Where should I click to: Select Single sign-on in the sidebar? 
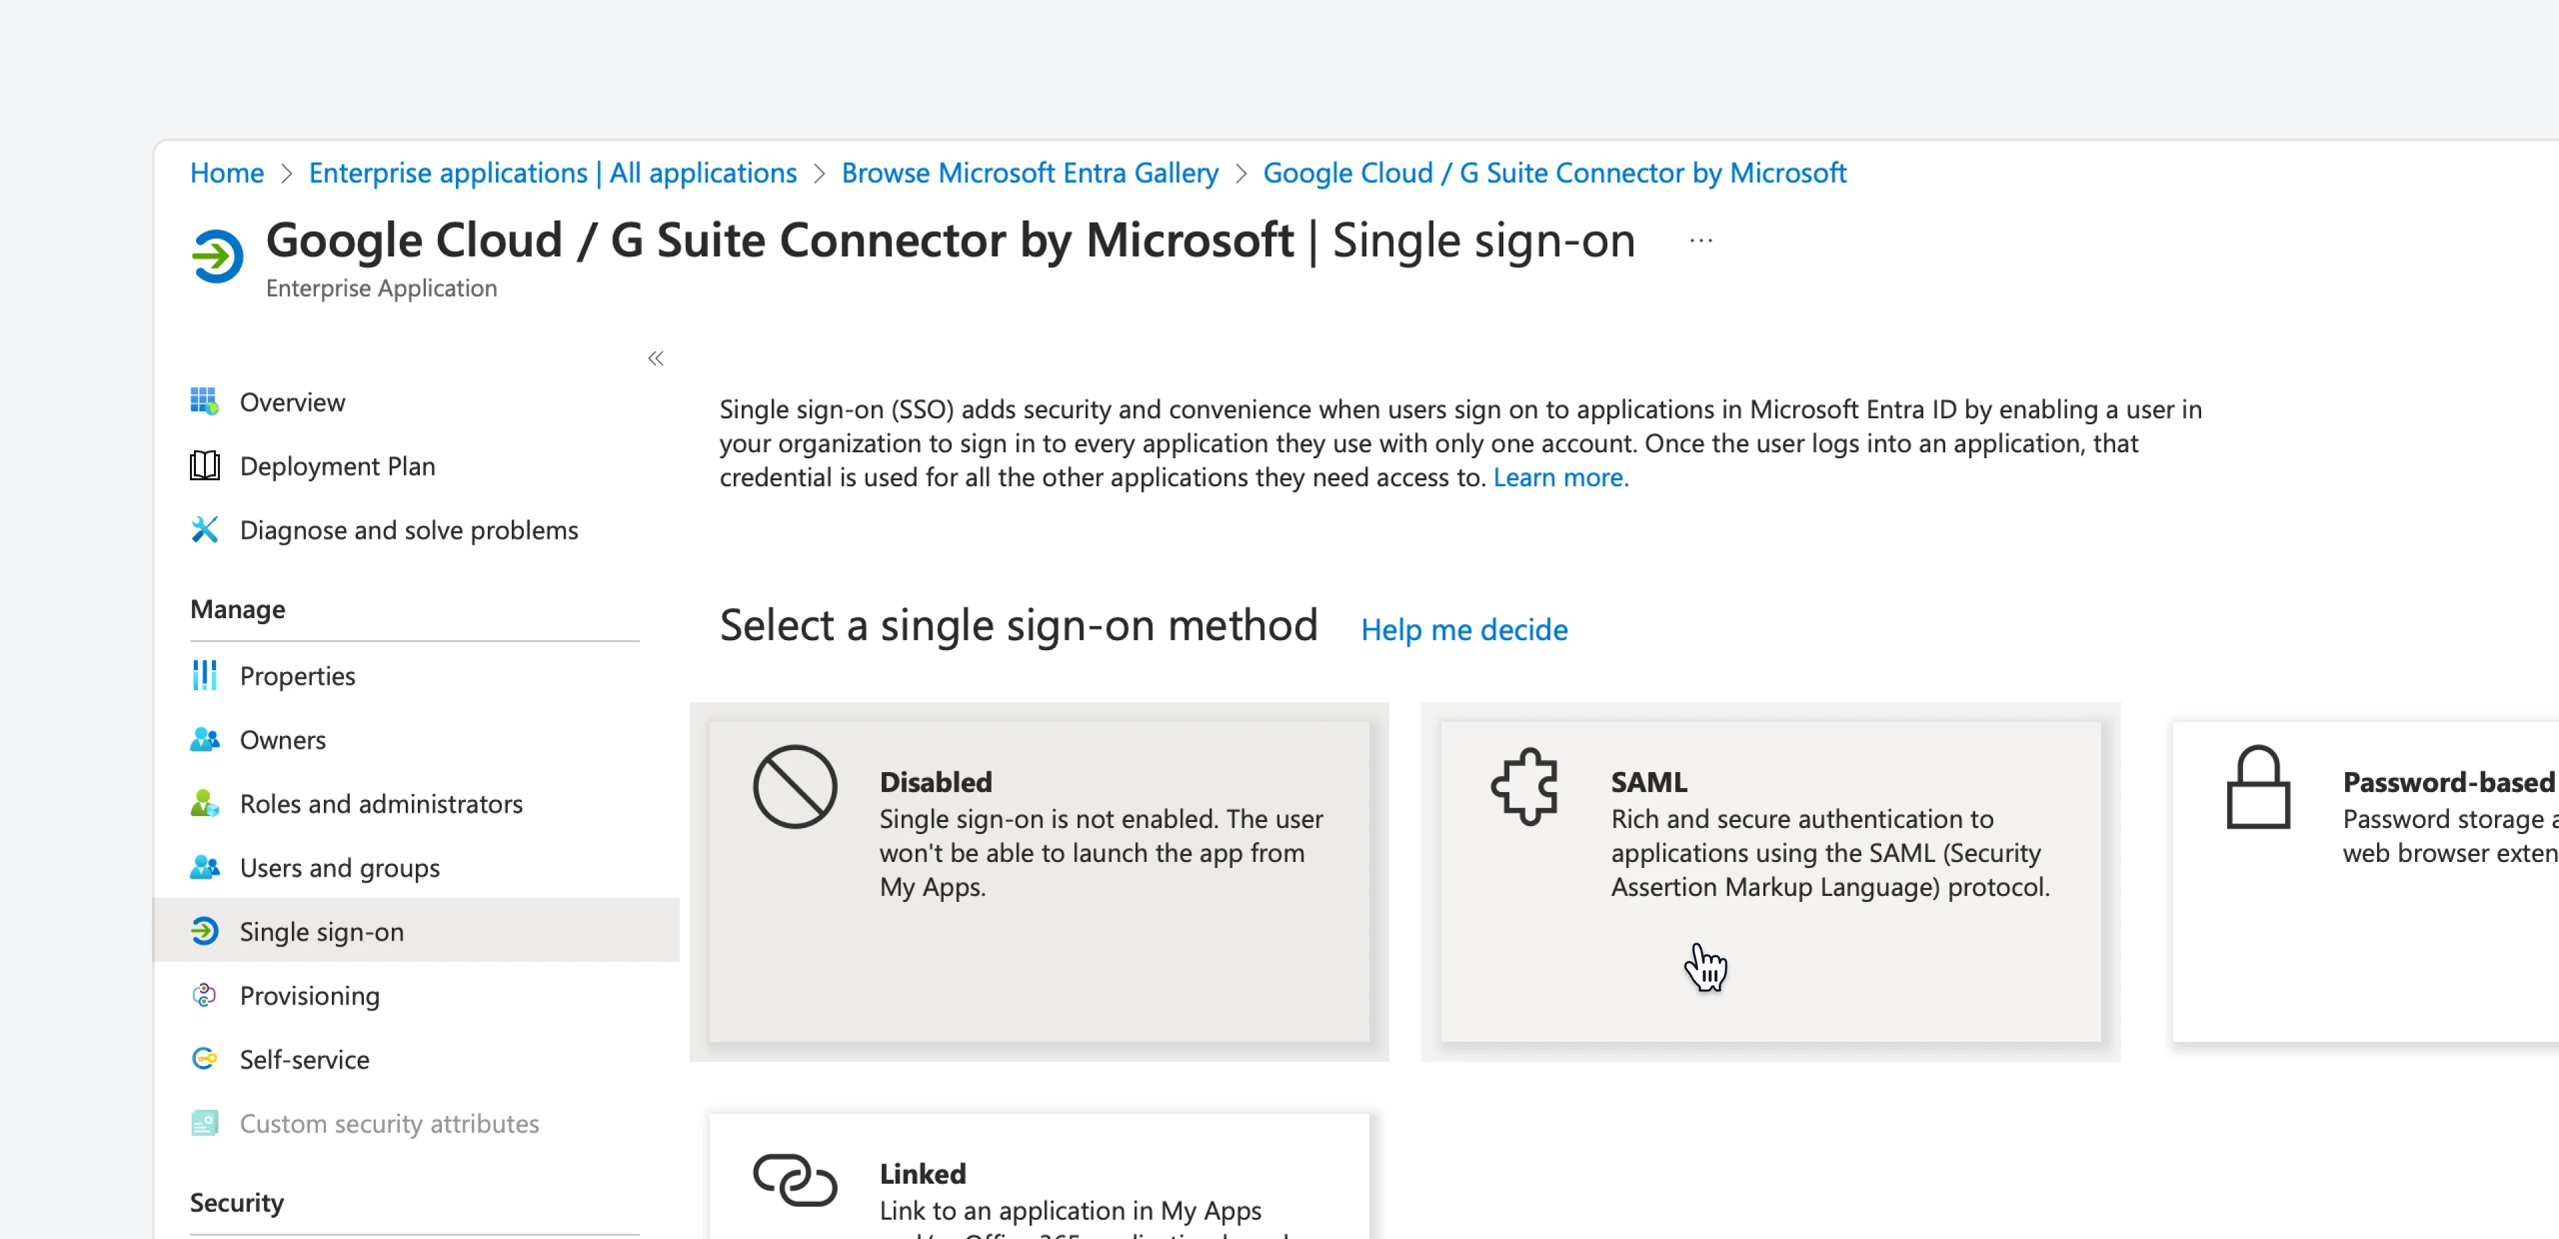pos(417,930)
